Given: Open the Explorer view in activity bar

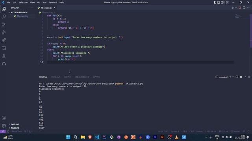Looking at the screenshot, I should [x=4, y=9].
